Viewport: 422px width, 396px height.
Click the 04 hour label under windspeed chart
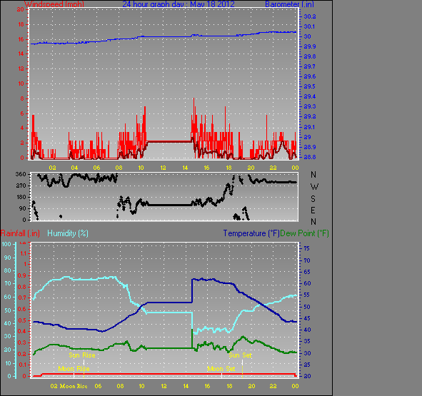[x=74, y=168]
